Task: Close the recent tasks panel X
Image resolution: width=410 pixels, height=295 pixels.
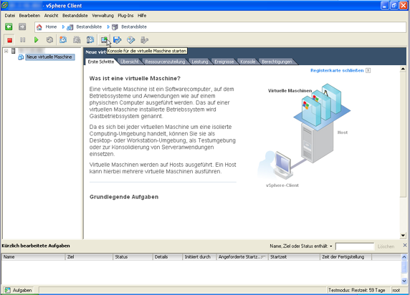Action: (x=405, y=246)
